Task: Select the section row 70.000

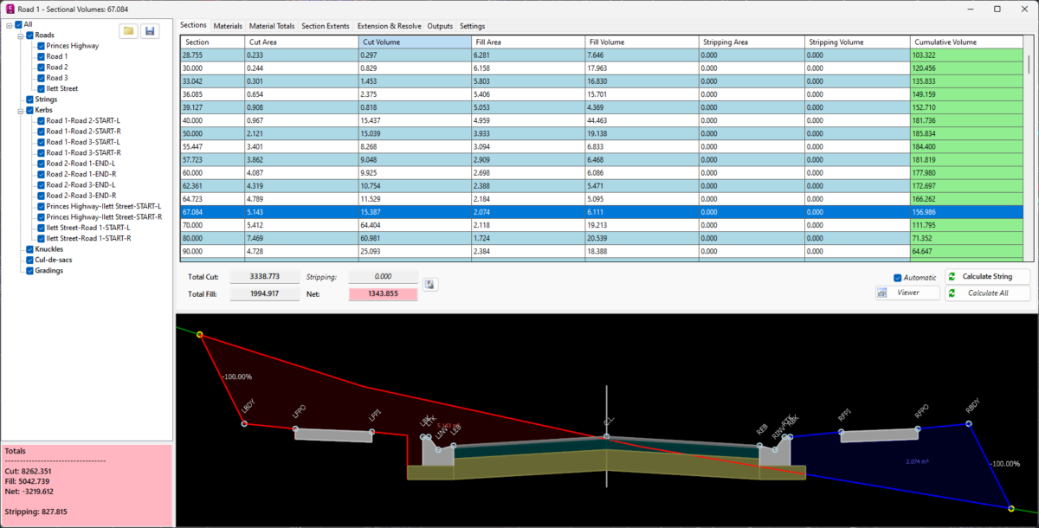Action: [602, 225]
